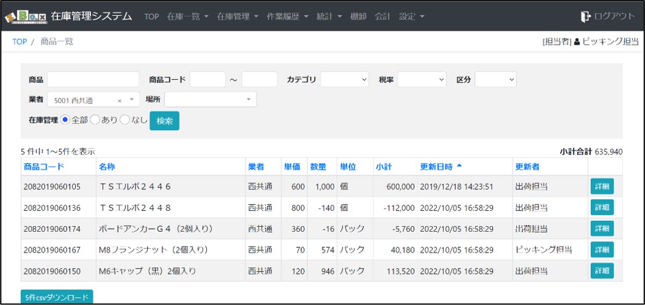Image resolution: width=645 pixels, height=305 pixels.
Task: Open the 在庫管理 menu
Action: click(x=238, y=17)
